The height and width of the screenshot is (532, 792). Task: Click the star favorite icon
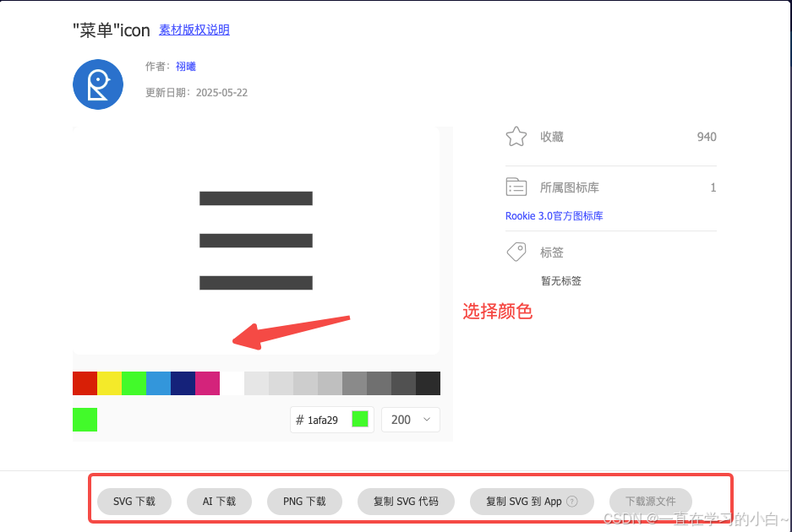coord(516,137)
